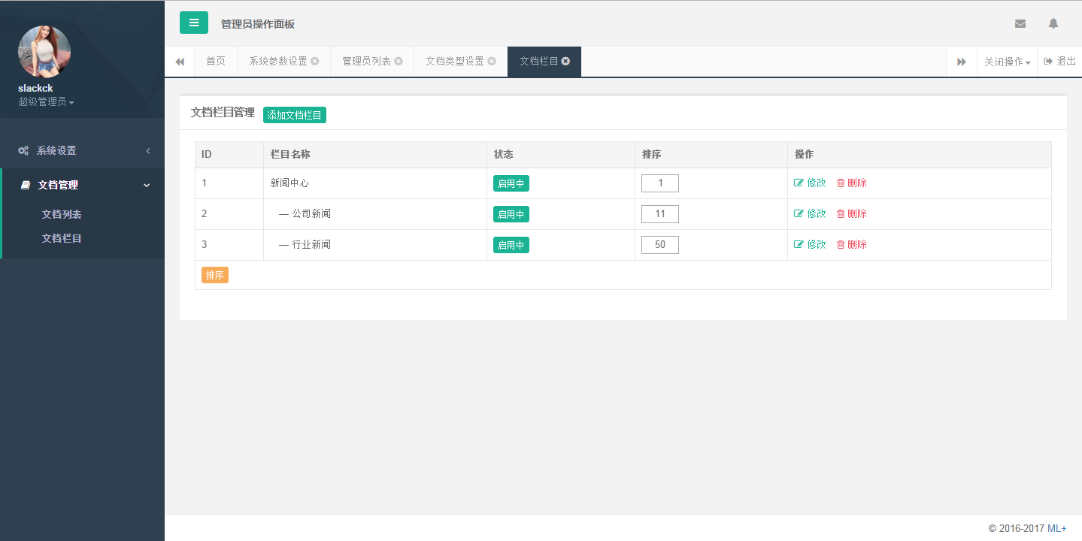Close the 文档类型设置 tab
Image resolution: width=1082 pixels, height=541 pixels.
pos(492,62)
